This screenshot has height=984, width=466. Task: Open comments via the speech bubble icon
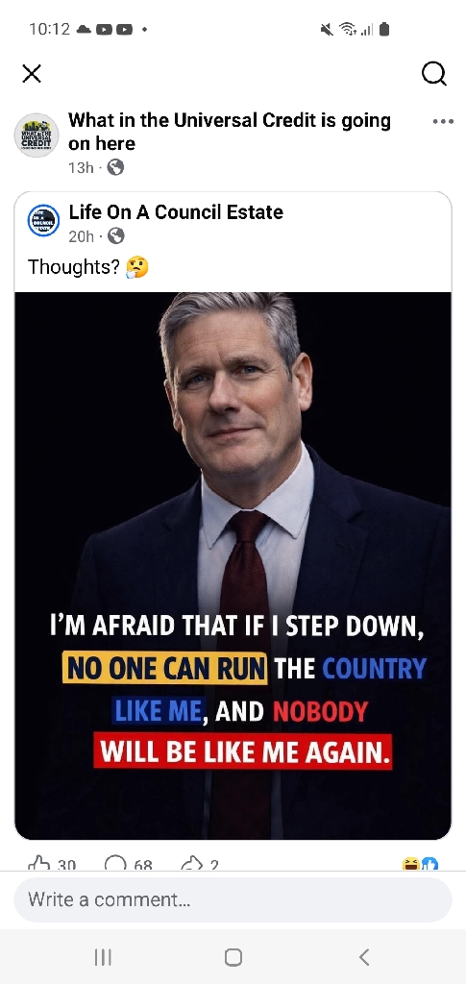pos(115,864)
